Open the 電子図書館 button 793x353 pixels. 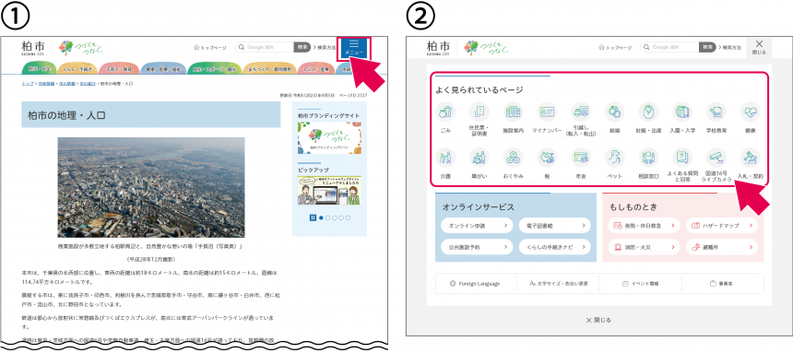tap(554, 226)
